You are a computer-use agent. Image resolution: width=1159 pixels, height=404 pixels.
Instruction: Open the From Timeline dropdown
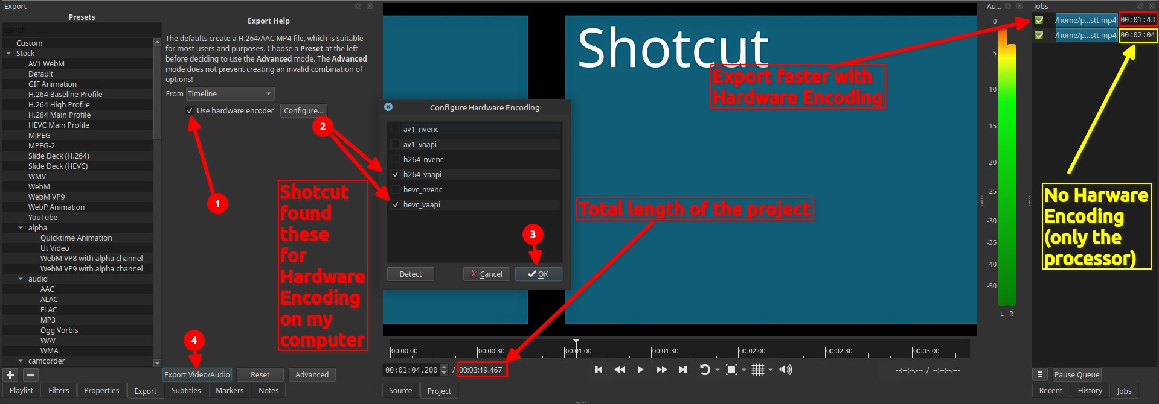pyautogui.click(x=230, y=94)
